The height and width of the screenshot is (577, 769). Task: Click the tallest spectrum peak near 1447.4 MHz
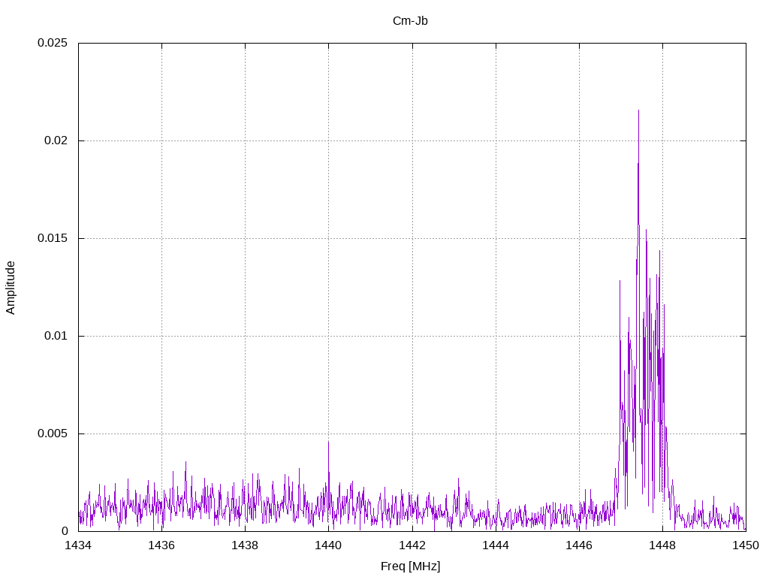pyautogui.click(x=638, y=111)
